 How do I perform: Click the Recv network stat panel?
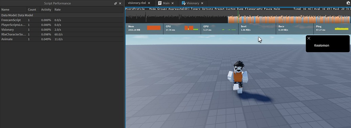coord(295,29)
